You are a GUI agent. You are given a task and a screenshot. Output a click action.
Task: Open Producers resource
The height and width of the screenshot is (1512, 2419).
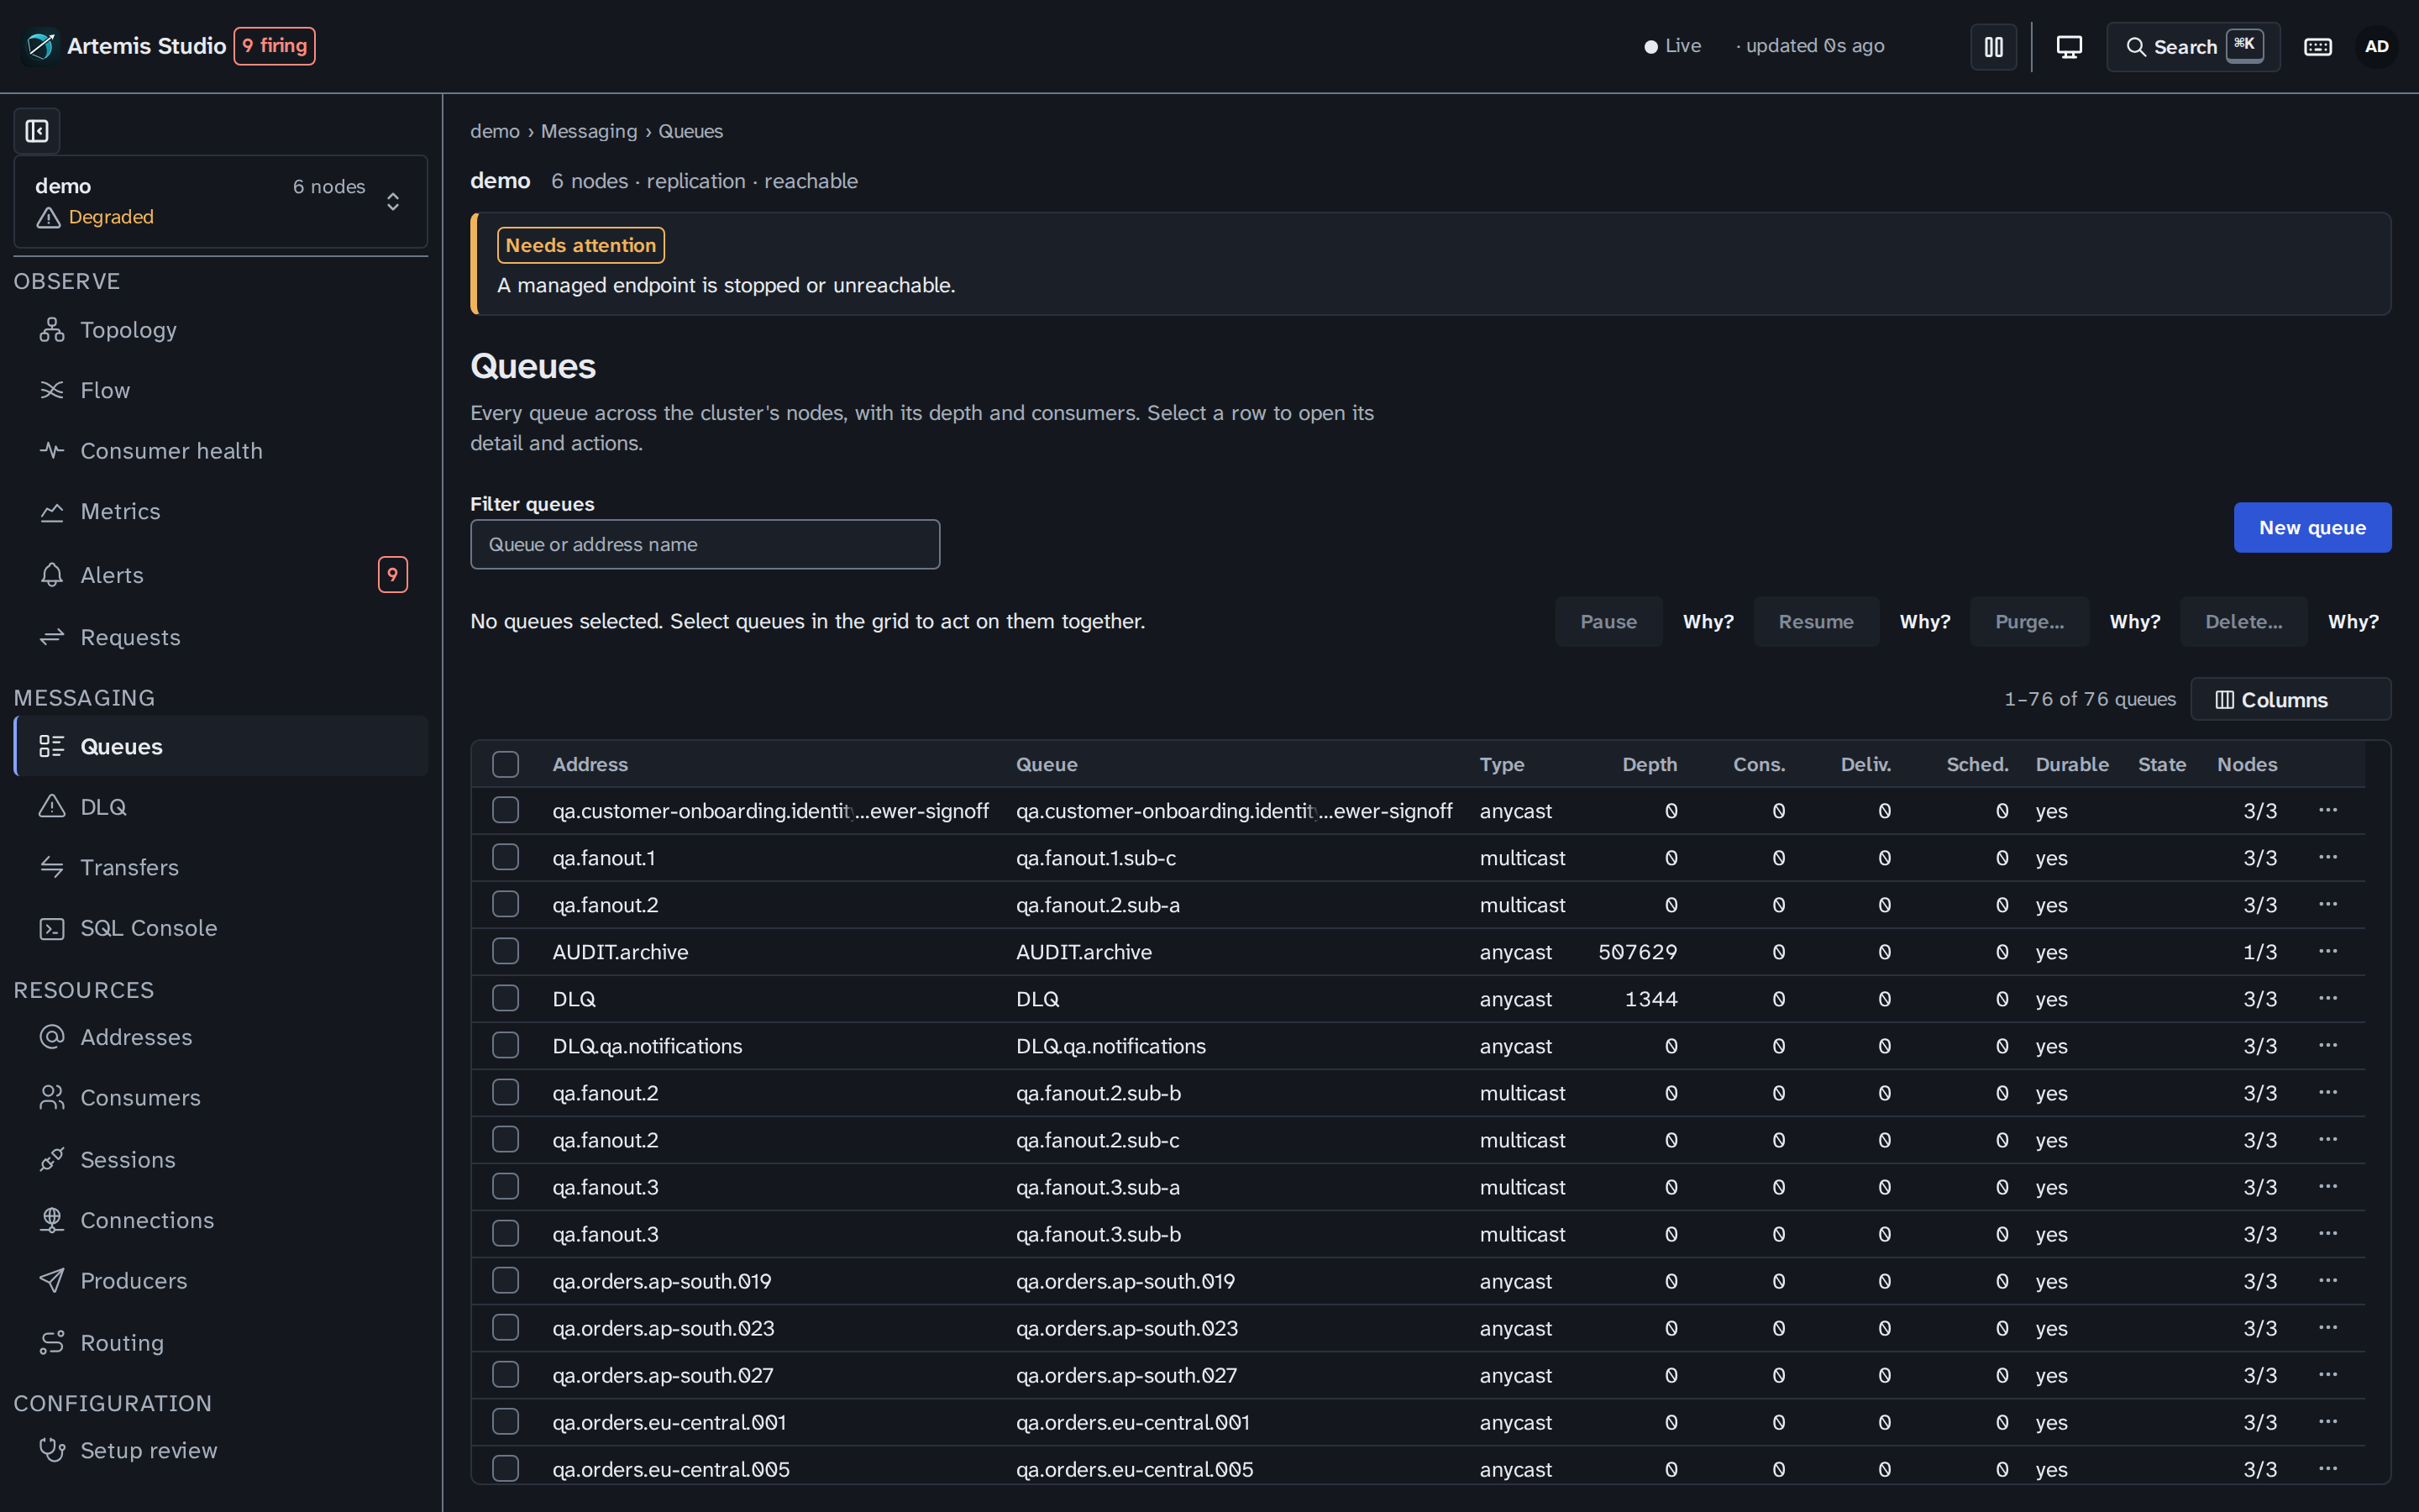[x=221, y=1281]
